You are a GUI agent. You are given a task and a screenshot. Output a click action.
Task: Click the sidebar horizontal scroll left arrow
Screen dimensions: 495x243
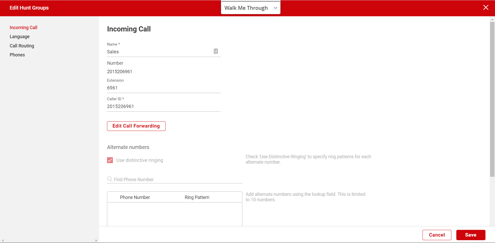(x=3, y=241)
